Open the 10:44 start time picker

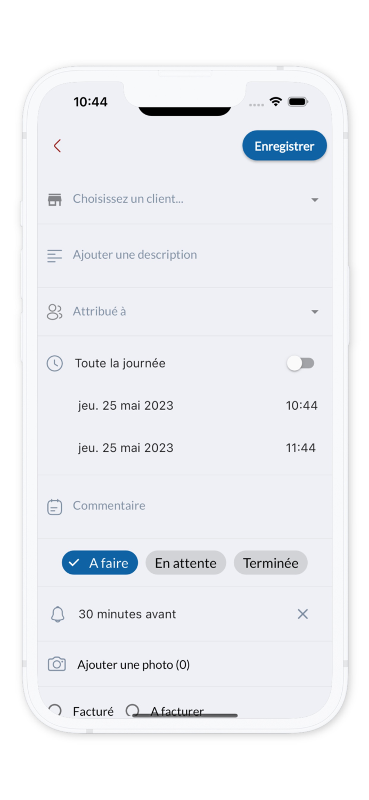(301, 406)
